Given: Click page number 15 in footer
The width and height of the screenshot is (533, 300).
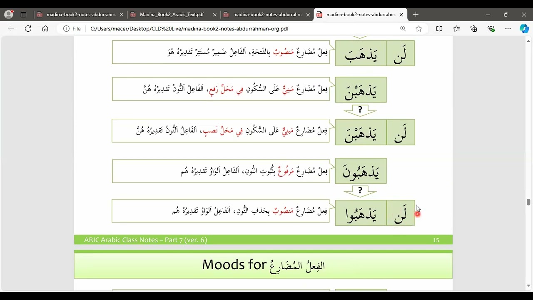Looking at the screenshot, I should pyautogui.click(x=436, y=240).
